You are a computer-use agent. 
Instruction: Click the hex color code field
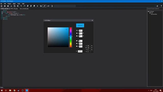(x=80, y=51)
